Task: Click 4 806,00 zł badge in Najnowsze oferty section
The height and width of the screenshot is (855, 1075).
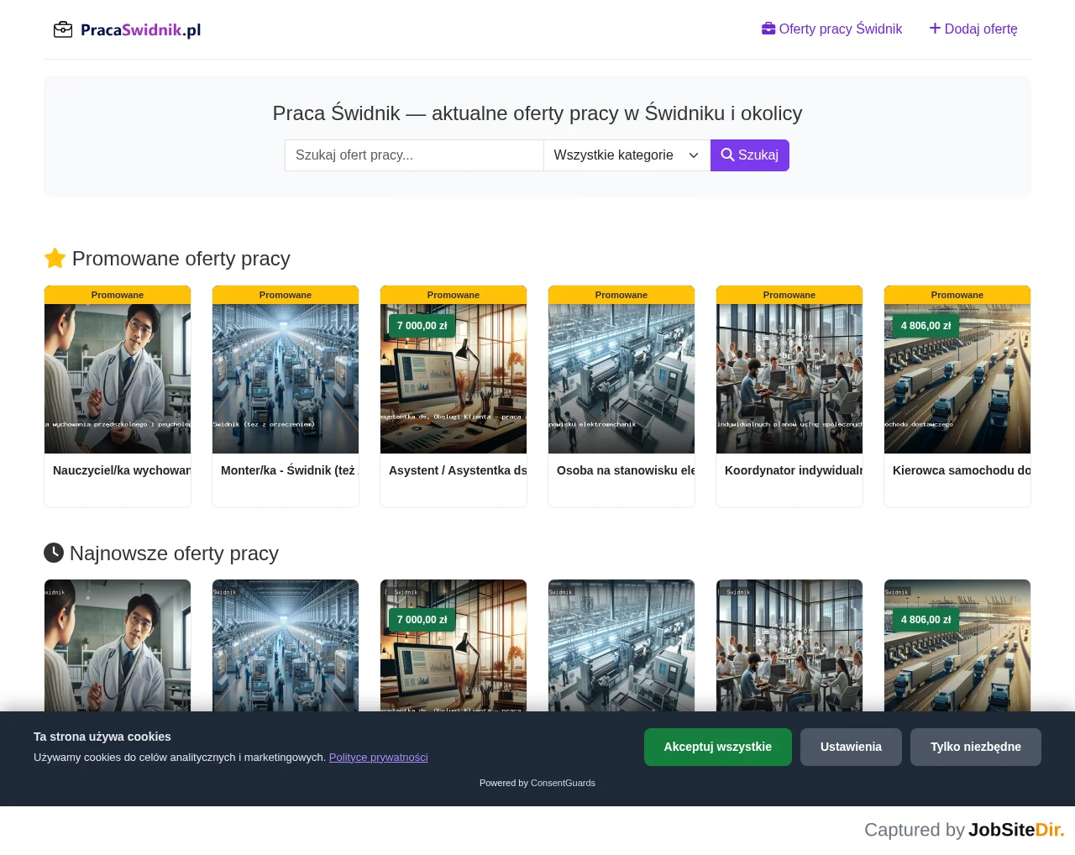Action: pos(926,620)
